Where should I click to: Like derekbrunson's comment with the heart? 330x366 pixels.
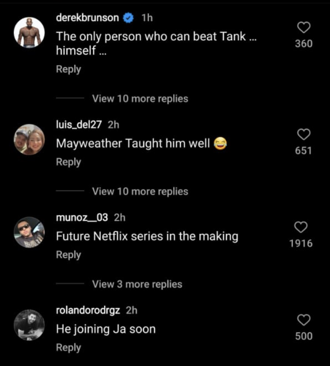[x=304, y=27]
